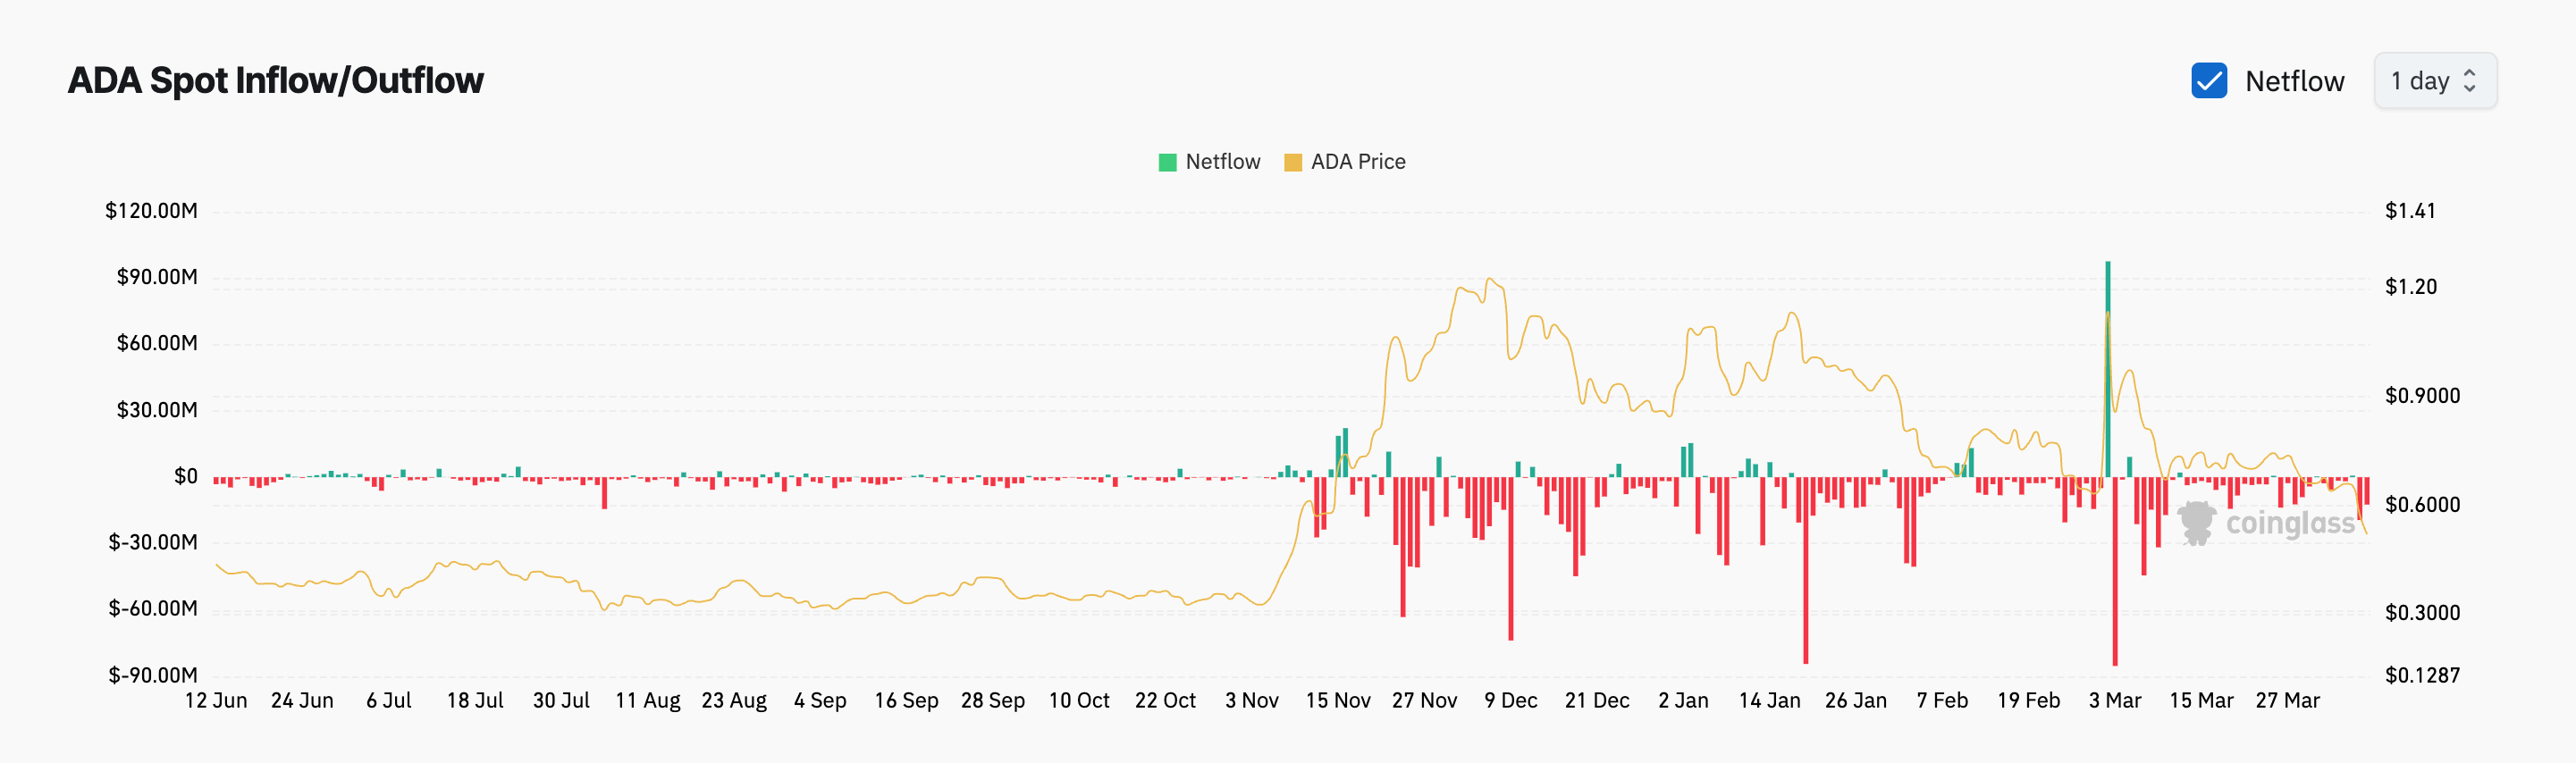Screen dimensions: 2576x763
Task: Select the tallest green inflow bar near 3 Mar
Action: point(2107,370)
